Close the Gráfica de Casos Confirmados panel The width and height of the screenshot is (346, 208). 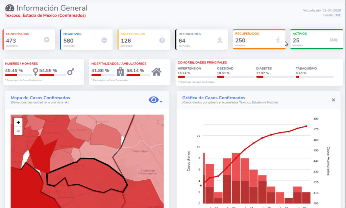tap(333, 100)
